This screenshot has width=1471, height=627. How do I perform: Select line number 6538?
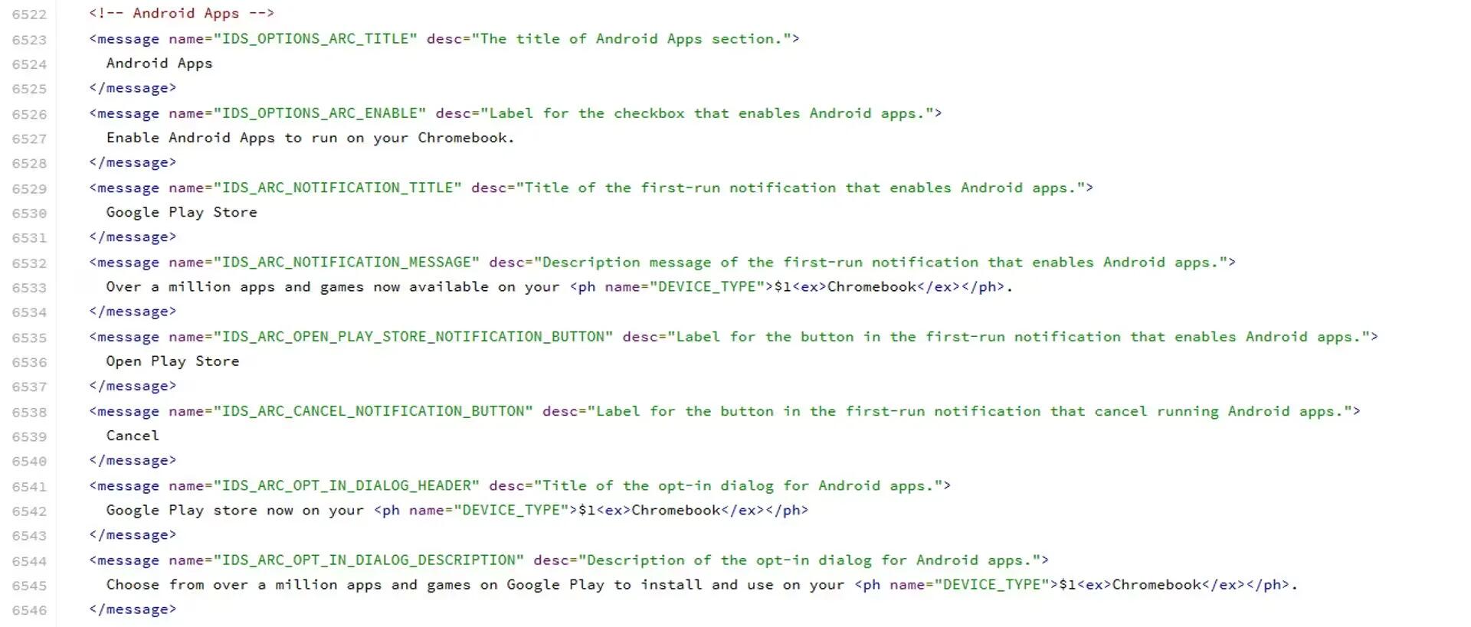(29, 412)
